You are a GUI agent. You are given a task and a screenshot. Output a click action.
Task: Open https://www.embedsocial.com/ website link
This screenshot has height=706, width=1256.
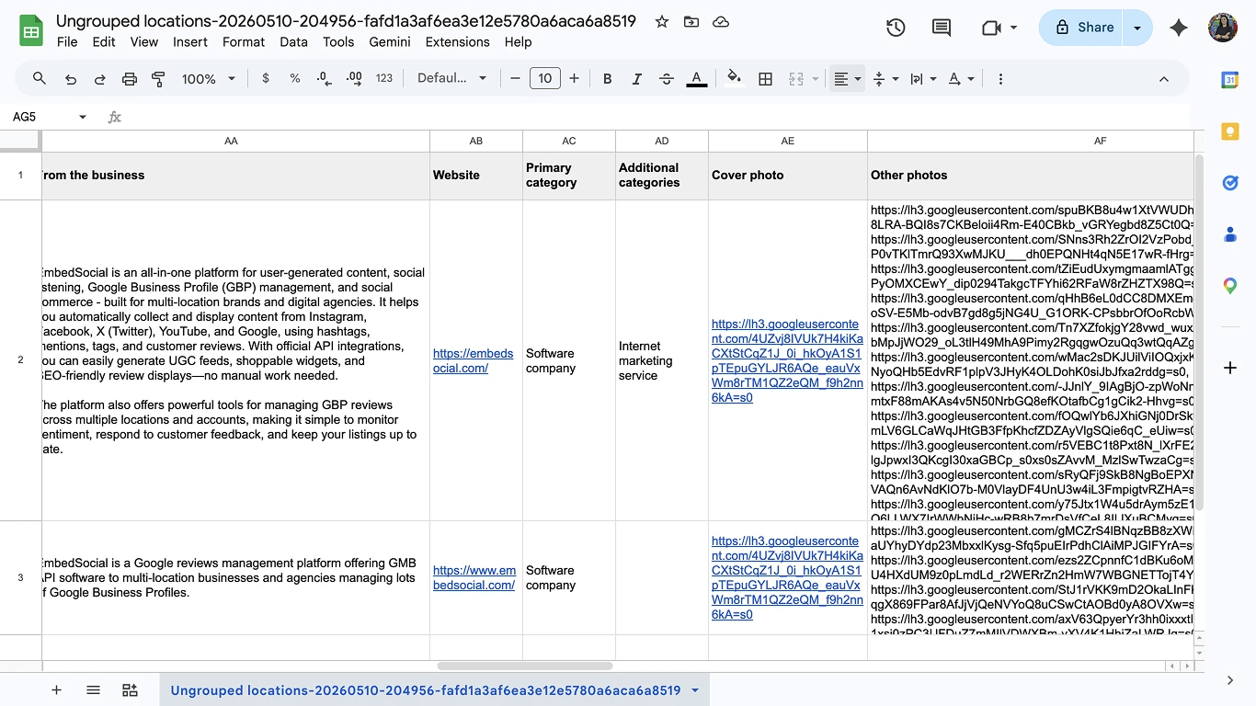coord(474,577)
